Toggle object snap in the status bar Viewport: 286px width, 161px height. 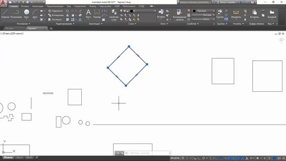222,158
